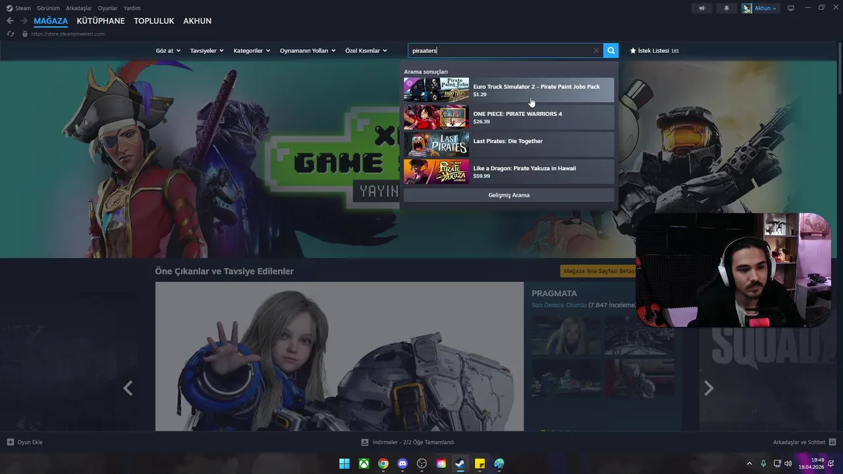
Task: Open OBS Studio from taskbar
Action: tap(422, 463)
